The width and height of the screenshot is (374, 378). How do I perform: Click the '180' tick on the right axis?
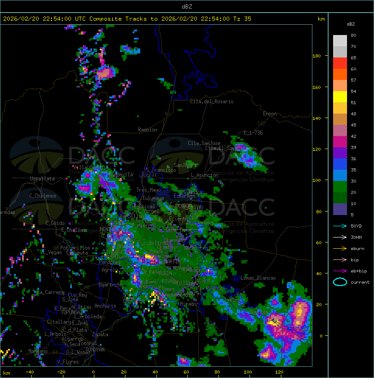click(x=316, y=56)
